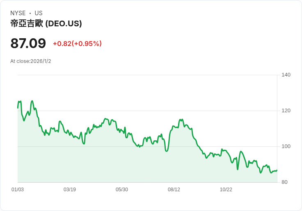Viewport: 302px width, 211px height.
Task: Click the At close:2026/1/2 text
Action: pos(31,61)
